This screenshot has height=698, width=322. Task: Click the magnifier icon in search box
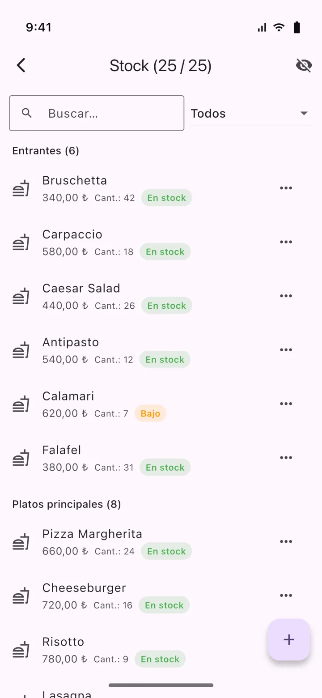click(27, 113)
